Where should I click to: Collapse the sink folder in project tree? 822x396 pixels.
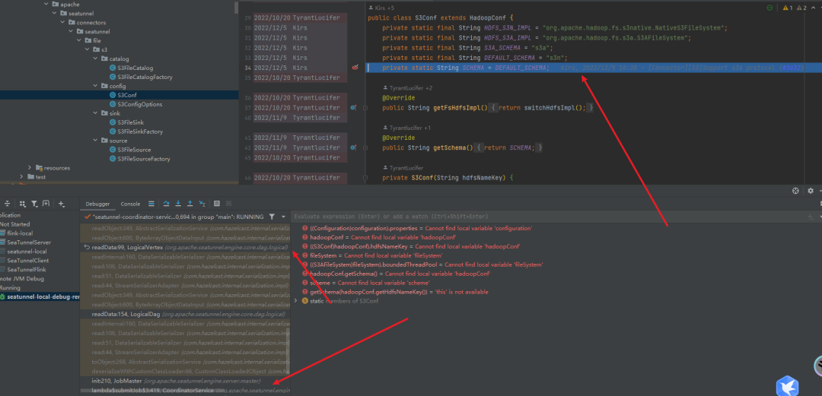pyautogui.click(x=95, y=113)
